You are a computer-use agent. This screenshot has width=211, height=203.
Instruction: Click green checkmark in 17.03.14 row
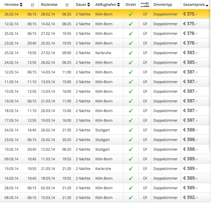pyautogui.click(x=131, y=120)
